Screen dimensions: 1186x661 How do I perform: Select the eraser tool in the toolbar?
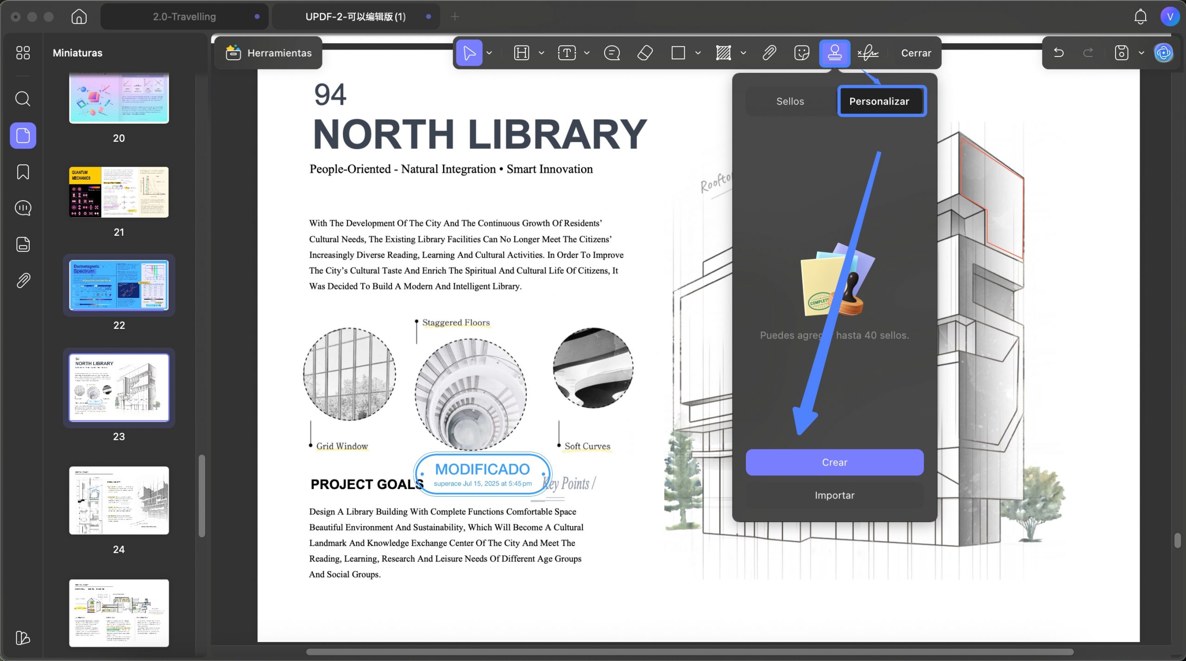[645, 53]
